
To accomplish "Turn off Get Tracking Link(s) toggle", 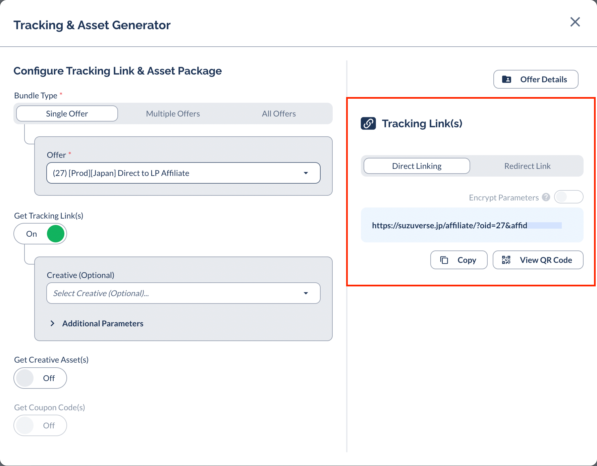I will pos(40,234).
